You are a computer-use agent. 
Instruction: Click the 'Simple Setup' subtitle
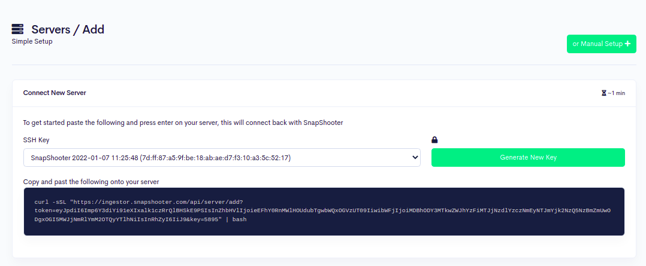click(32, 41)
